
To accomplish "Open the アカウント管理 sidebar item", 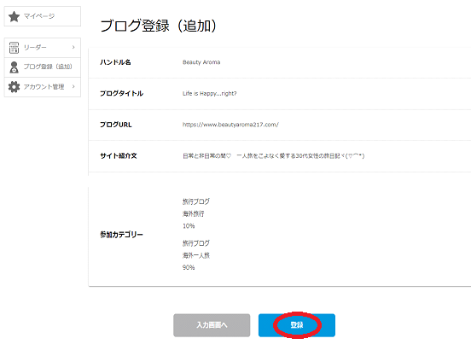I will pos(43,87).
